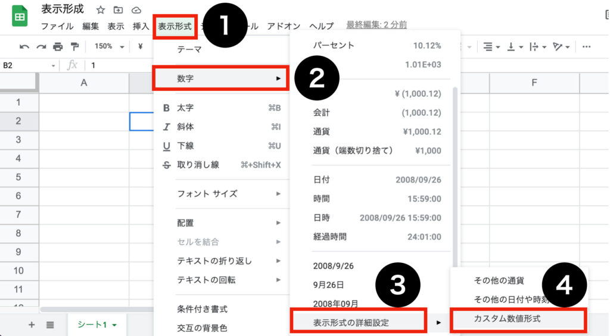The width and height of the screenshot is (610, 336).
Task: Click the print icon in toolbar
Action: (x=58, y=46)
